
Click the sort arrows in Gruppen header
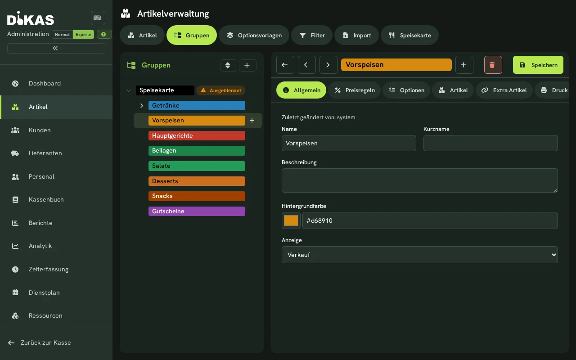[x=228, y=65]
